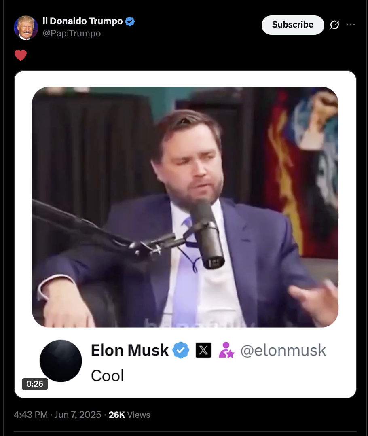Viewport: 368px width, 436px height.
Task: Open the il Donaldo Trumpo display name link
Action: pyautogui.click(x=82, y=21)
